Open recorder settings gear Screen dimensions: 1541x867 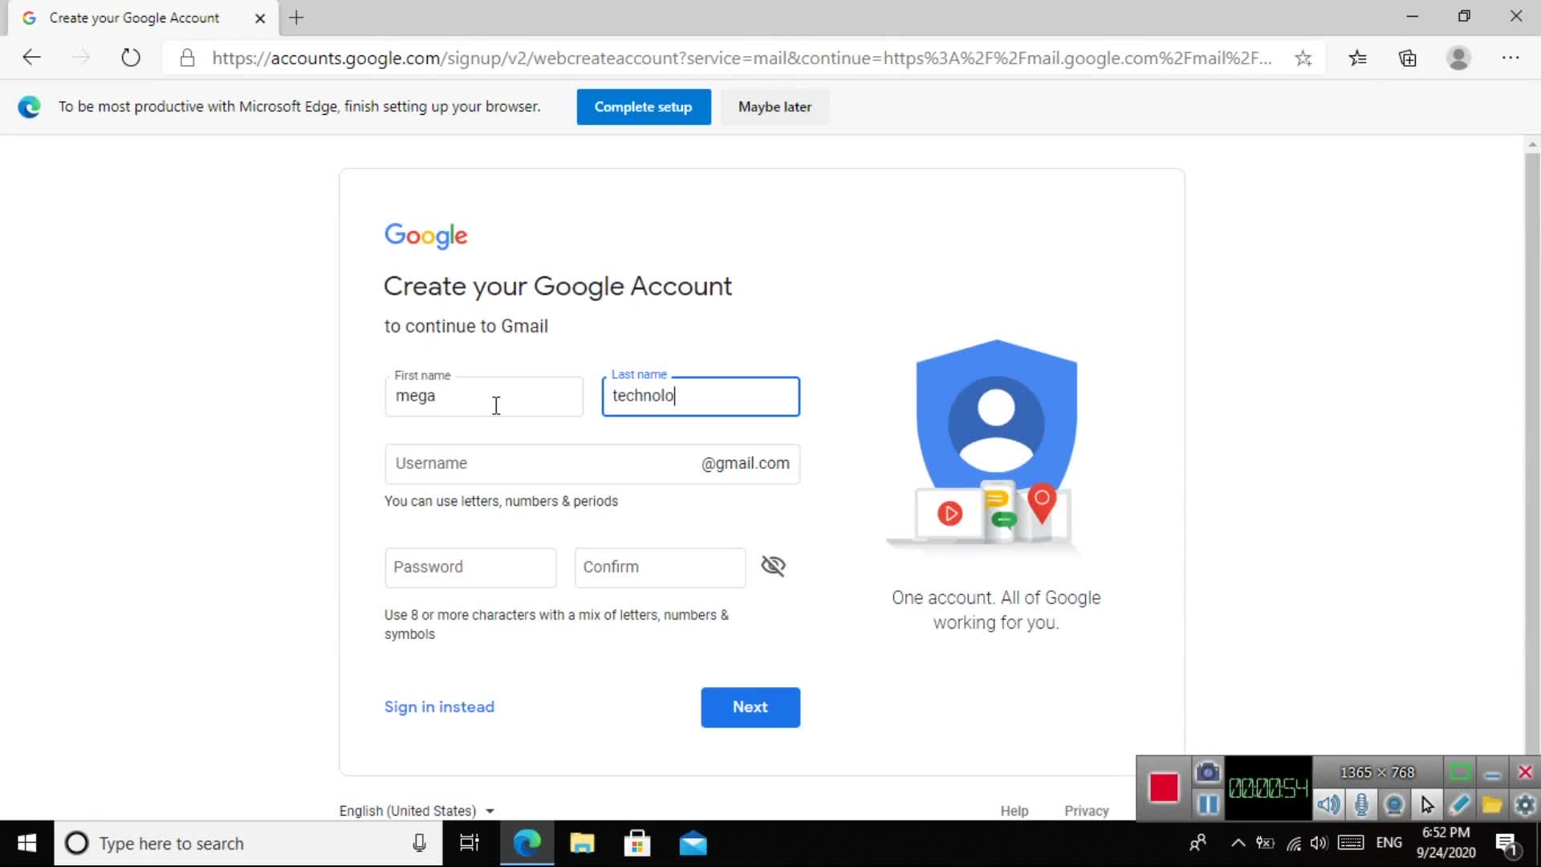pyautogui.click(x=1525, y=804)
